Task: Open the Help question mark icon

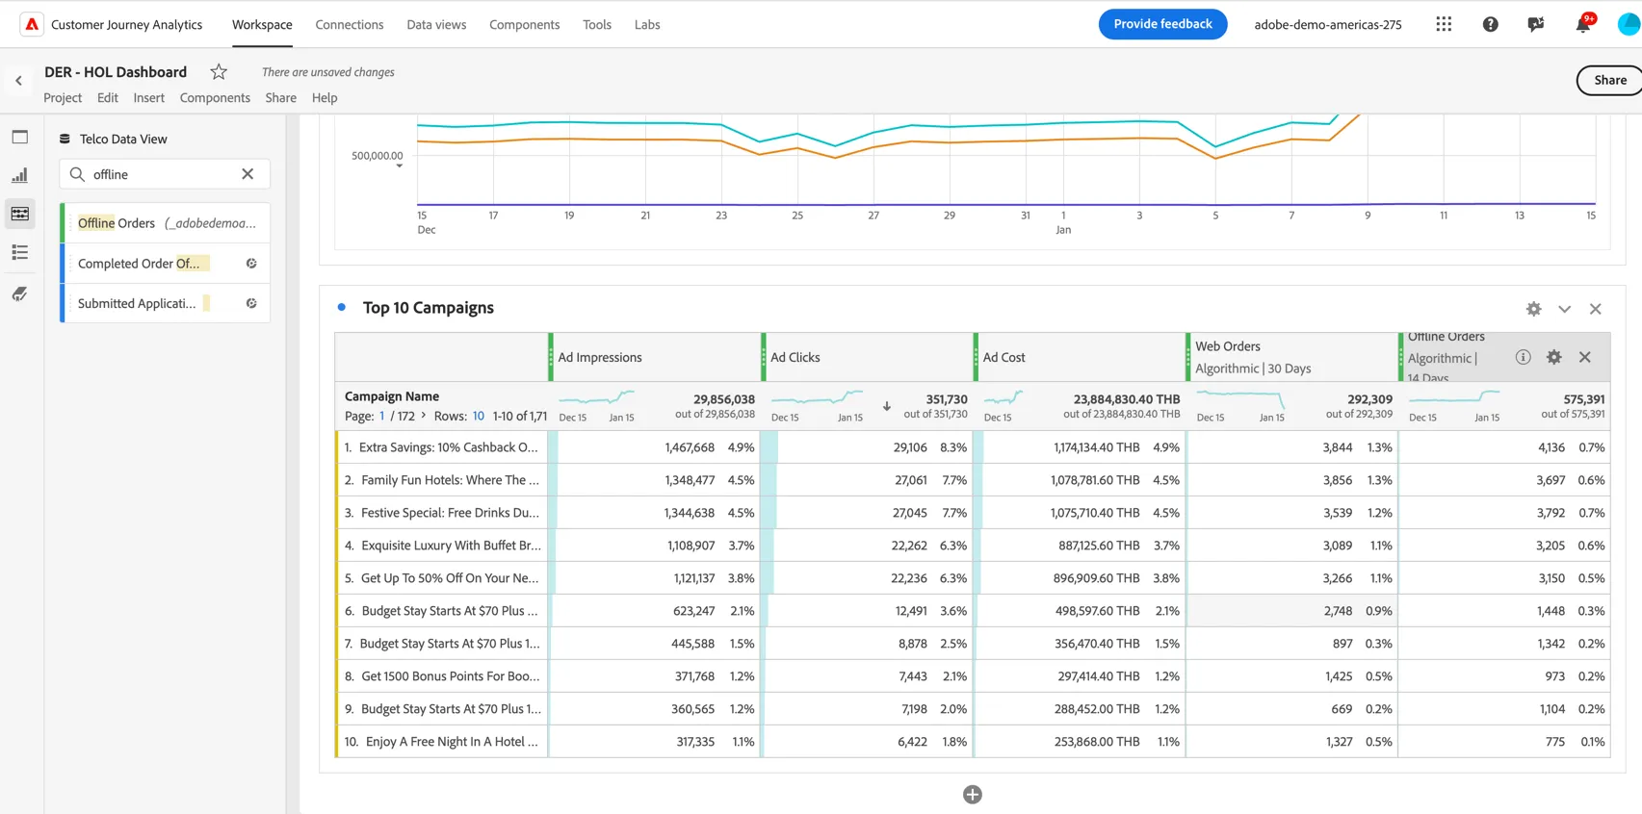Action: [1490, 24]
